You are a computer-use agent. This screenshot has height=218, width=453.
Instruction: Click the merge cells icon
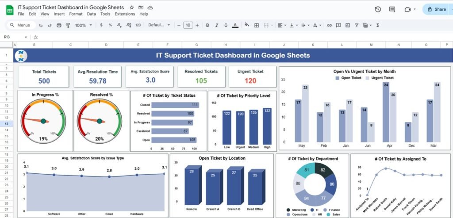click(x=266, y=25)
